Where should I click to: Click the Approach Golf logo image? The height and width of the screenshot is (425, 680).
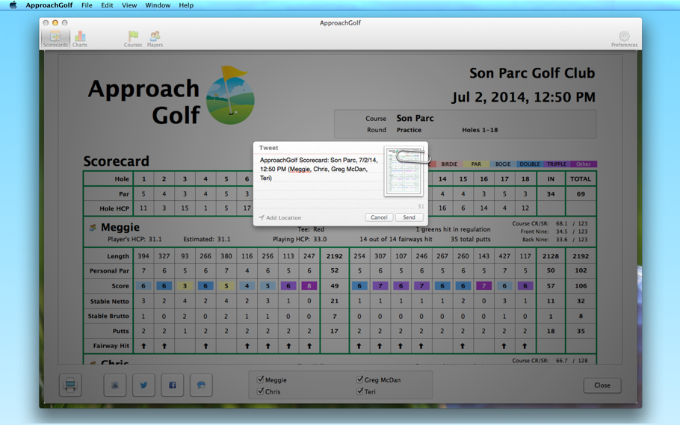[230, 96]
